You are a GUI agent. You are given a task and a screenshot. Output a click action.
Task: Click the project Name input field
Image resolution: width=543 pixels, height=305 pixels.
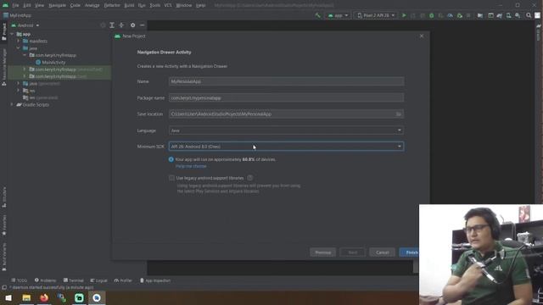pos(286,81)
